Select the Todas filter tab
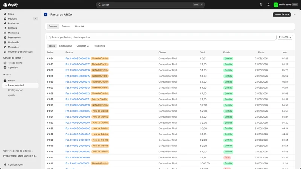The height and width of the screenshot is (169, 301). [x=52, y=46]
